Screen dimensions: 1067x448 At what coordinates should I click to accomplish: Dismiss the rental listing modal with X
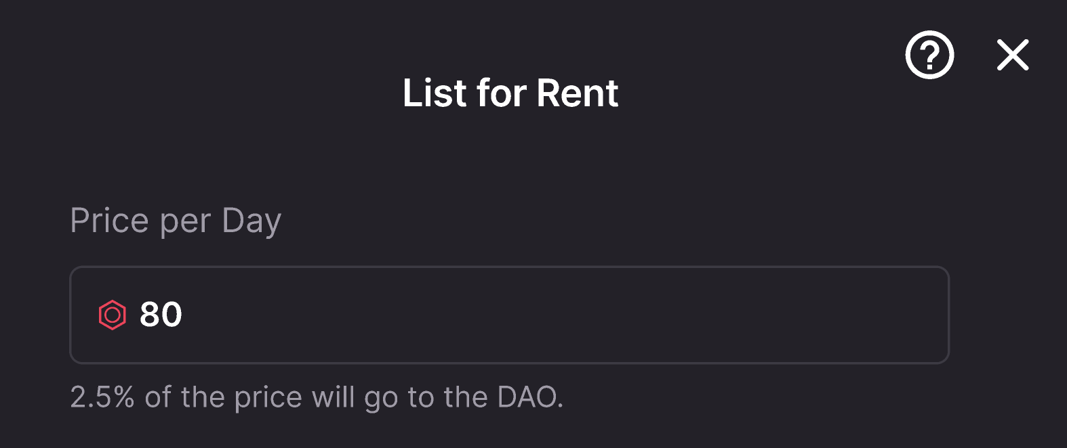1013,55
